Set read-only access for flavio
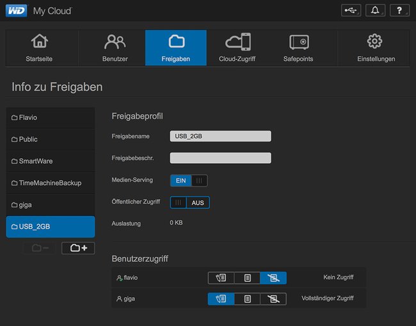 tap(247, 278)
